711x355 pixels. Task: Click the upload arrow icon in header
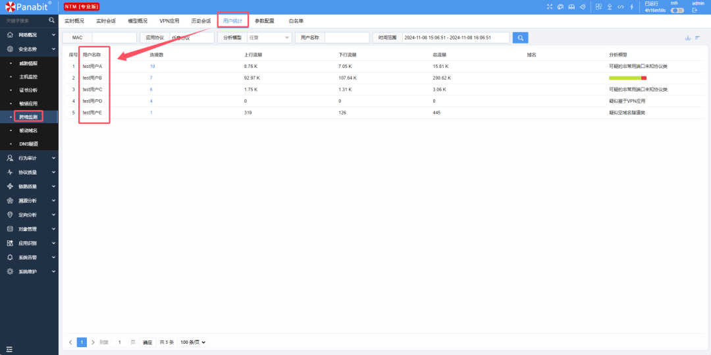610,7
